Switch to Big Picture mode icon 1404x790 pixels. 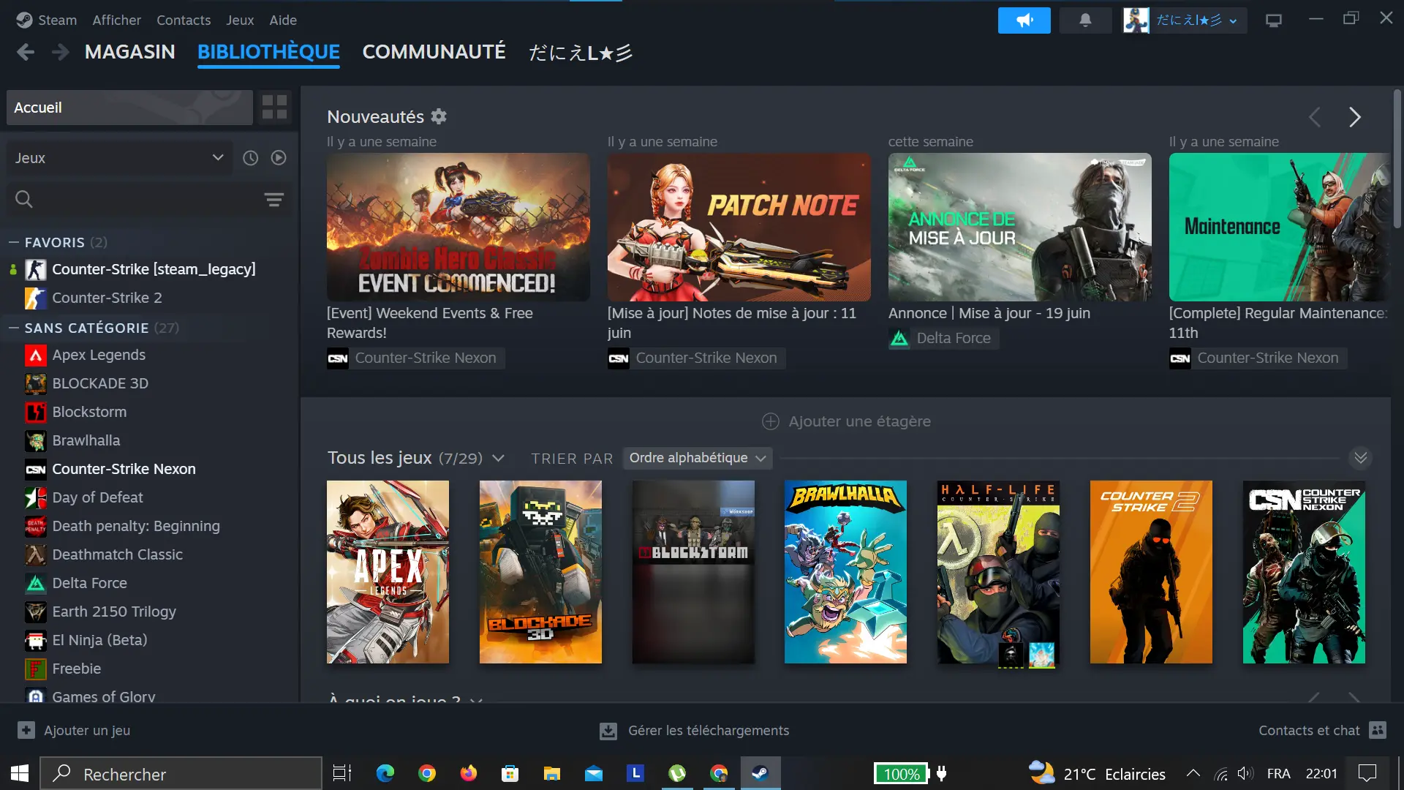(x=1274, y=20)
